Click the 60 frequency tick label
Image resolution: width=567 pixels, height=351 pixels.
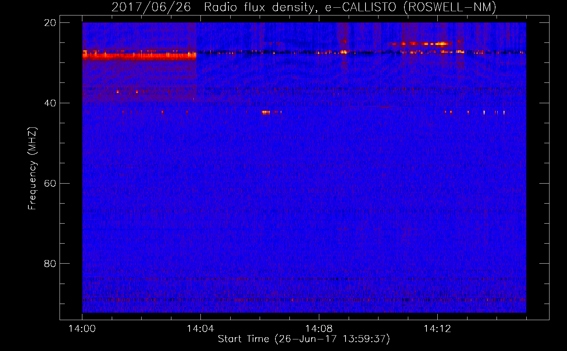pos(50,184)
